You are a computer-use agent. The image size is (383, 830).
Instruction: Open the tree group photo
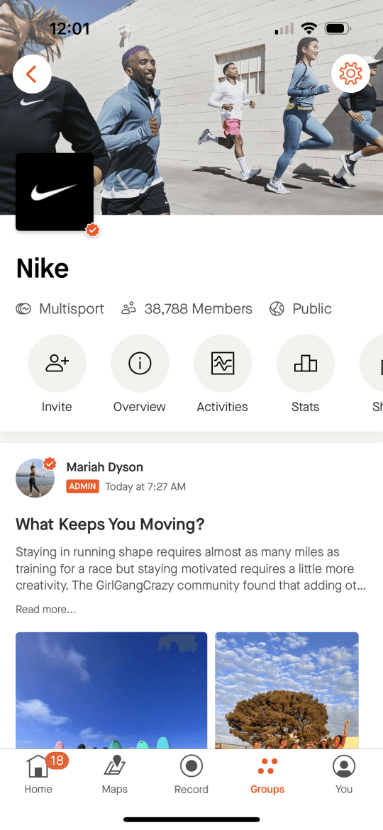[287, 690]
